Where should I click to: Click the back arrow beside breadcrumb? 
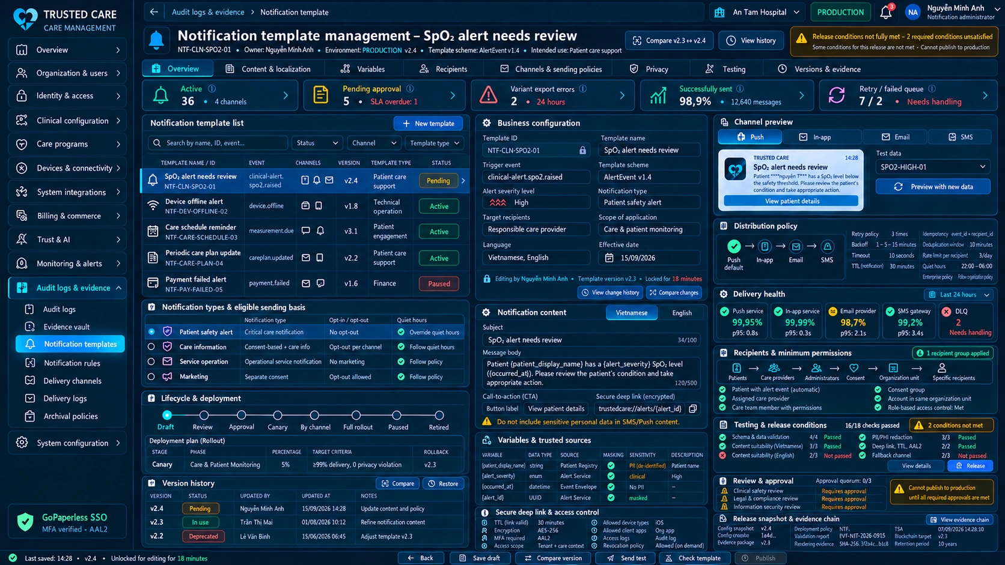154,12
